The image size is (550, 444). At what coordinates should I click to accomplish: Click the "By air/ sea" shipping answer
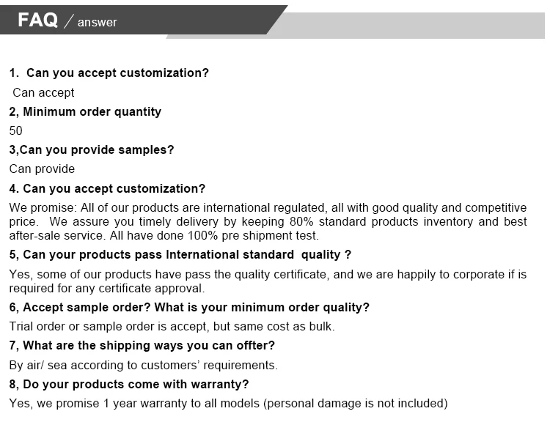[143, 365]
